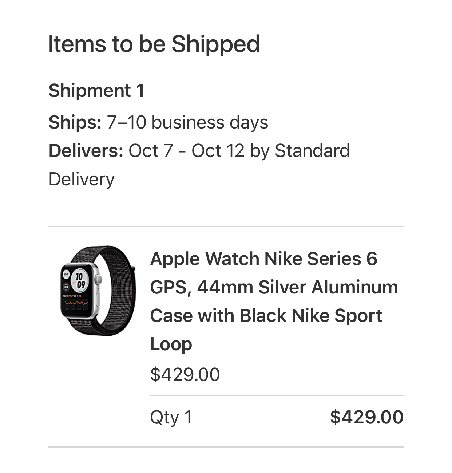Click the Apple Watch product thumbnail
The height and width of the screenshot is (473, 452).
[97, 290]
